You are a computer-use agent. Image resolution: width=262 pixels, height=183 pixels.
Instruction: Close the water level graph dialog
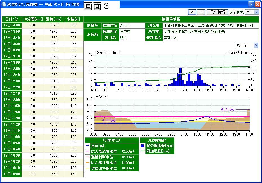point(257,5)
